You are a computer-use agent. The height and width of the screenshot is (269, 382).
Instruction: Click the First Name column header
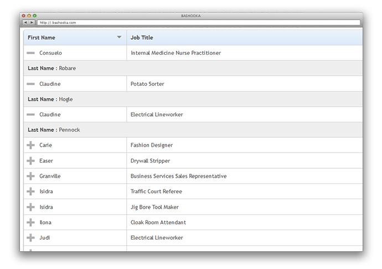click(42, 38)
